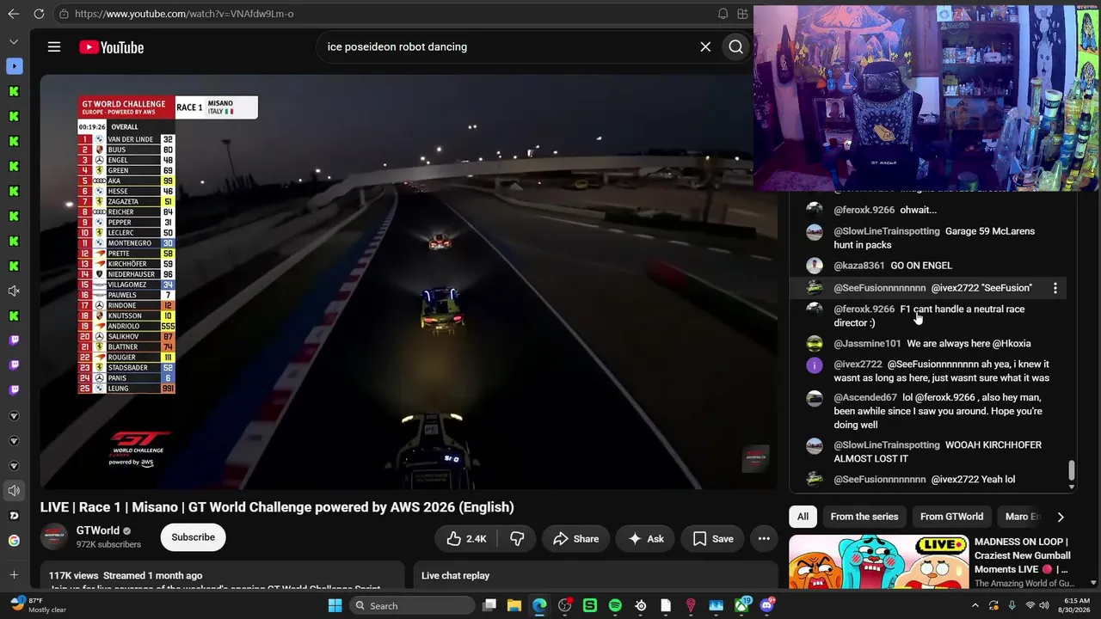
Task: Open the Gumball live video thumbnail
Action: coord(878,562)
